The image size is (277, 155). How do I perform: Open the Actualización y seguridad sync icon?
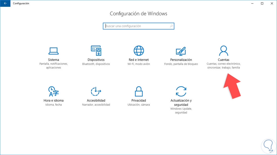pos(181,91)
